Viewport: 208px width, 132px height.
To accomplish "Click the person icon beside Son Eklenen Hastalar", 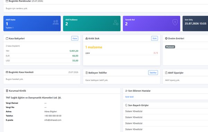I will tap(127, 91).
